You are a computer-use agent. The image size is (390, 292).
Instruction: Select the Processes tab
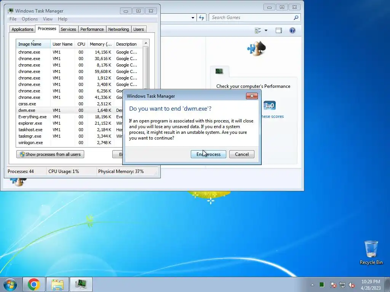[x=47, y=29]
